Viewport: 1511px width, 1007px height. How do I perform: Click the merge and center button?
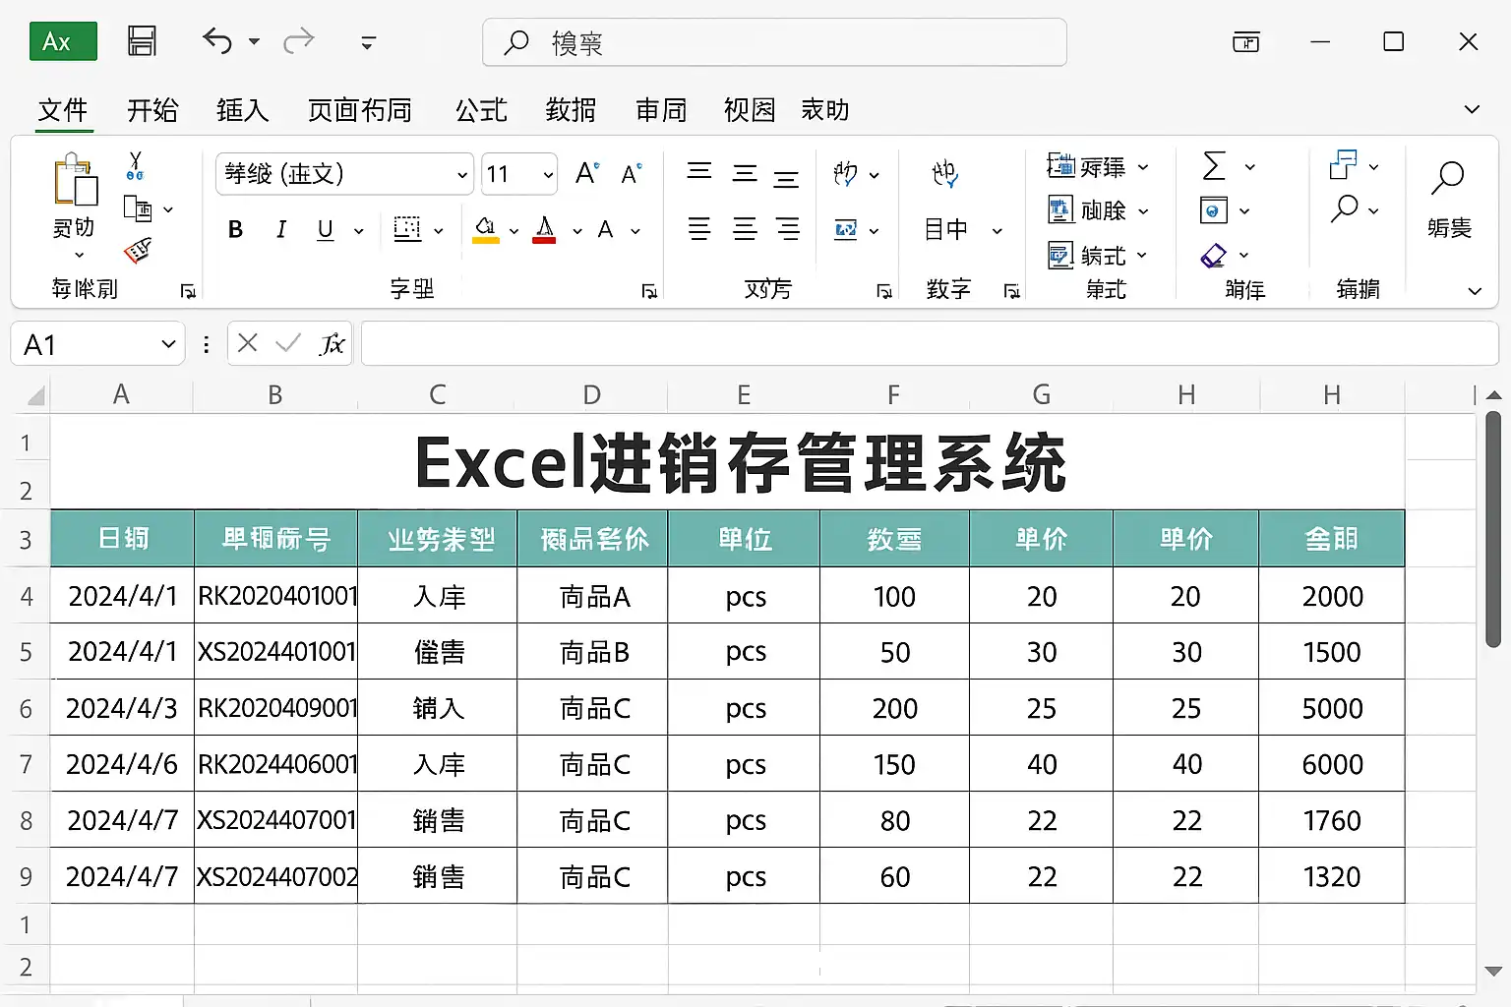point(846,230)
